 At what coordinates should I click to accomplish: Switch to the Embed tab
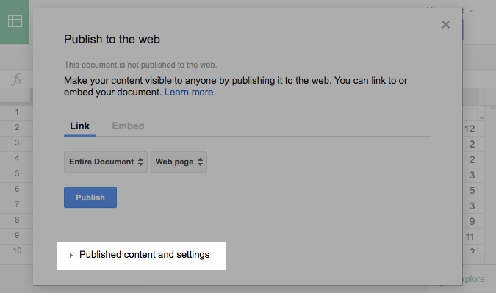(x=128, y=126)
